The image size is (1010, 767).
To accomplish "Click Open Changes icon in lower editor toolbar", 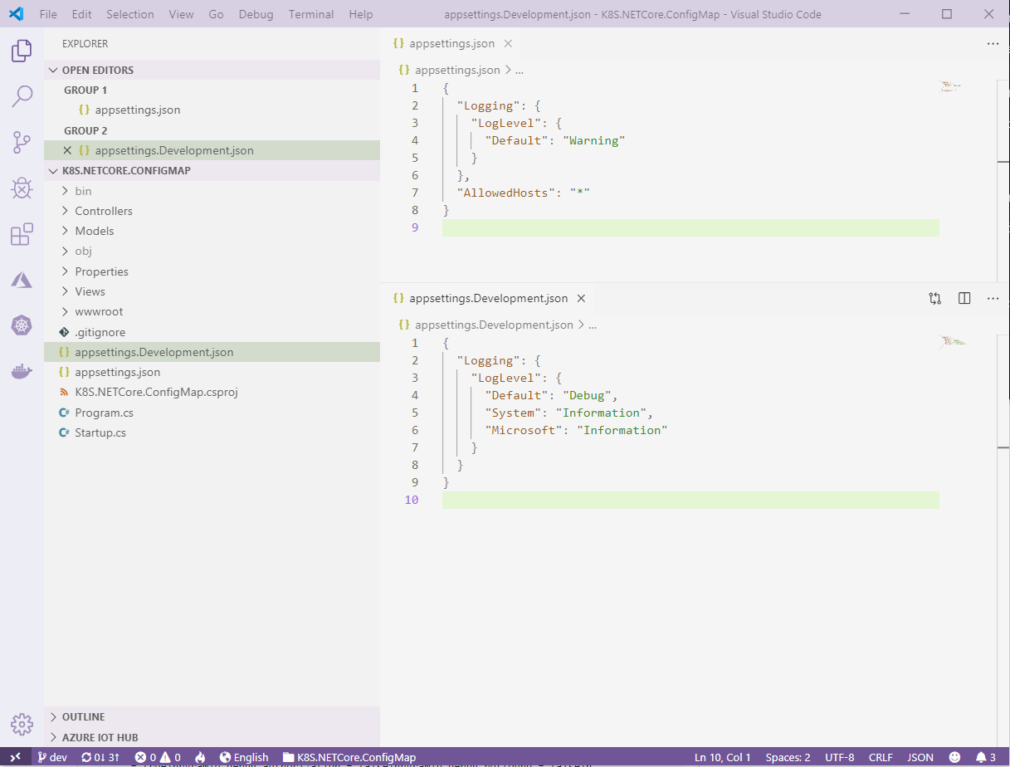I will 935,298.
